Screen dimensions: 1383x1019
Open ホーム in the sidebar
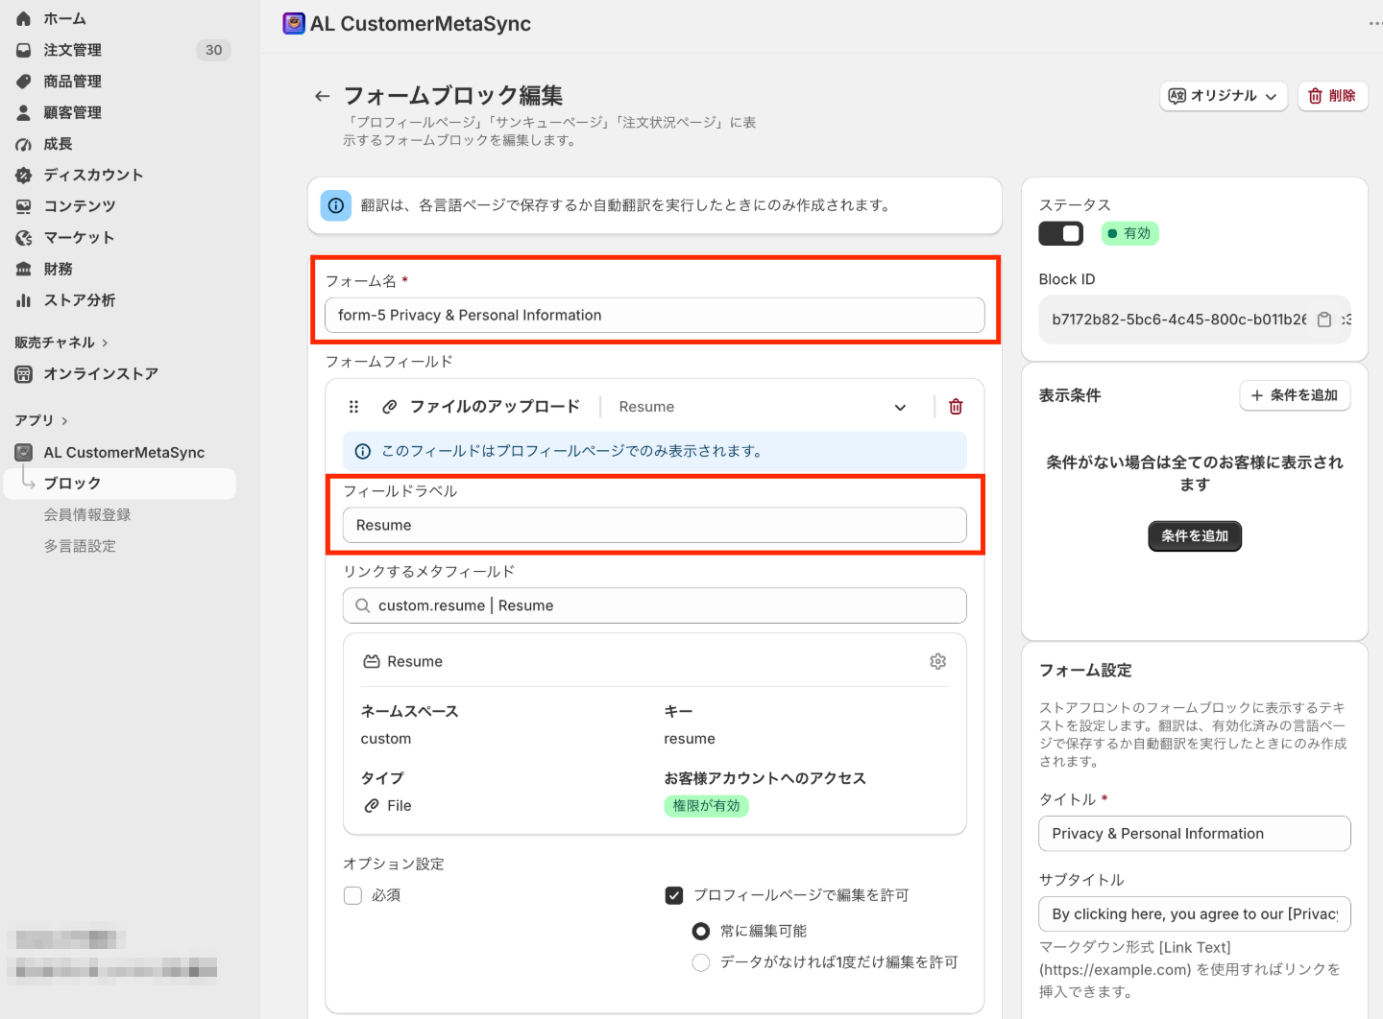point(64,18)
